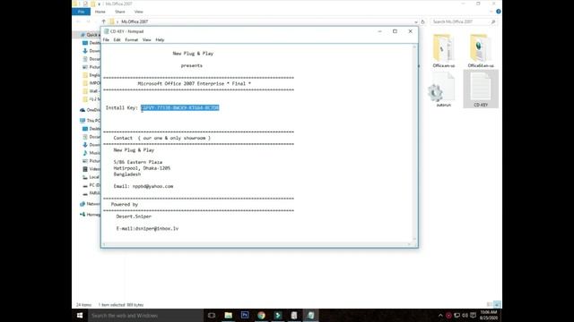Select Quick access in navigation pane
This screenshot has height=322, width=574.
(x=90, y=35)
